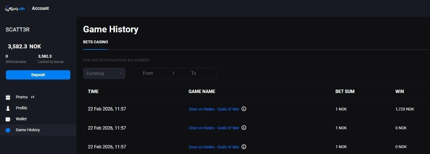Viewport: 430px width, 154px height.
Task: Open the Profile menu item
Action: (21, 108)
